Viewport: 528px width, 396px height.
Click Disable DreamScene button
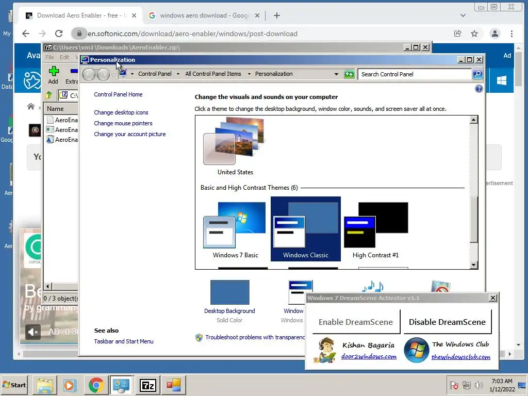[x=447, y=322]
